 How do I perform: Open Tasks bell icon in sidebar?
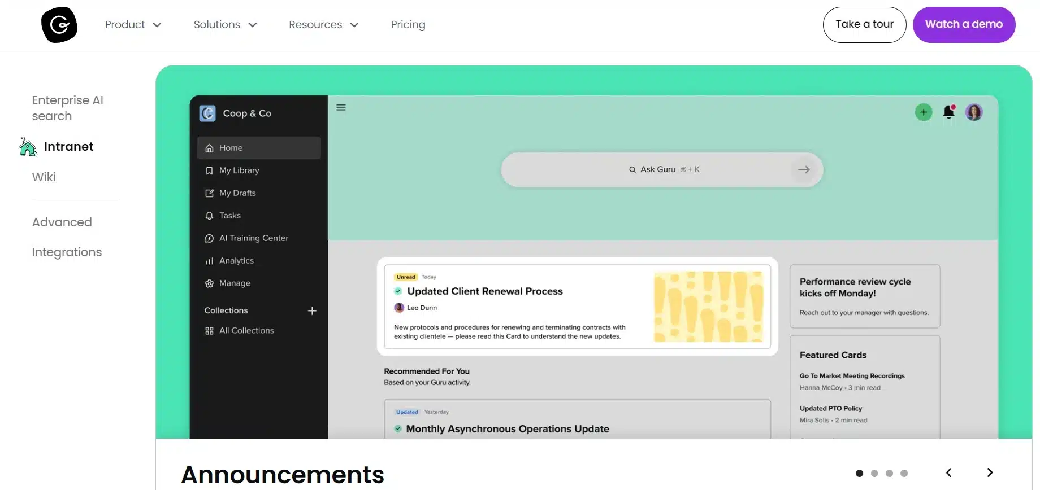coord(209,216)
